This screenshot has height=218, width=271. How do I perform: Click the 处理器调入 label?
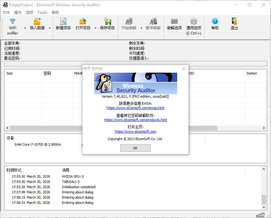pyautogui.click(x=139, y=58)
